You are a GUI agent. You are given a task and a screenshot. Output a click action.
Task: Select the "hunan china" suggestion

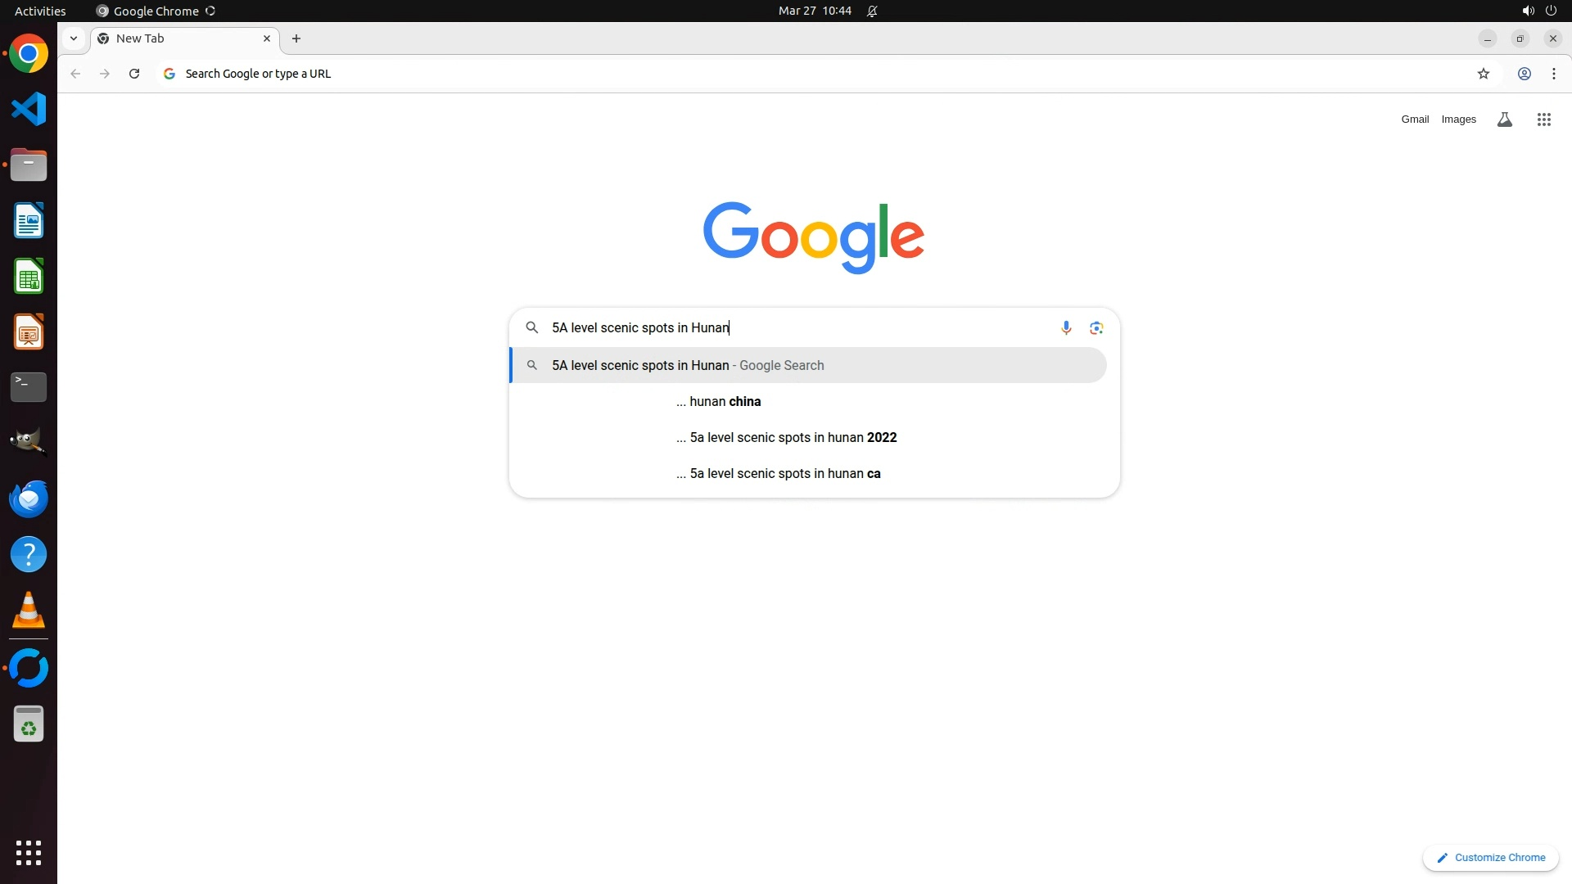click(725, 402)
